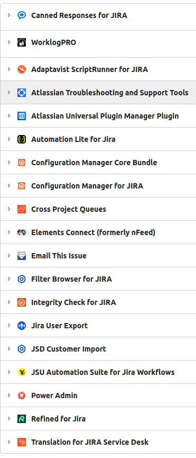Screen dimensions: 196x458
Task: Open Atlassian Troubleshooting and Support Tools entry
Action: click(110, 93)
